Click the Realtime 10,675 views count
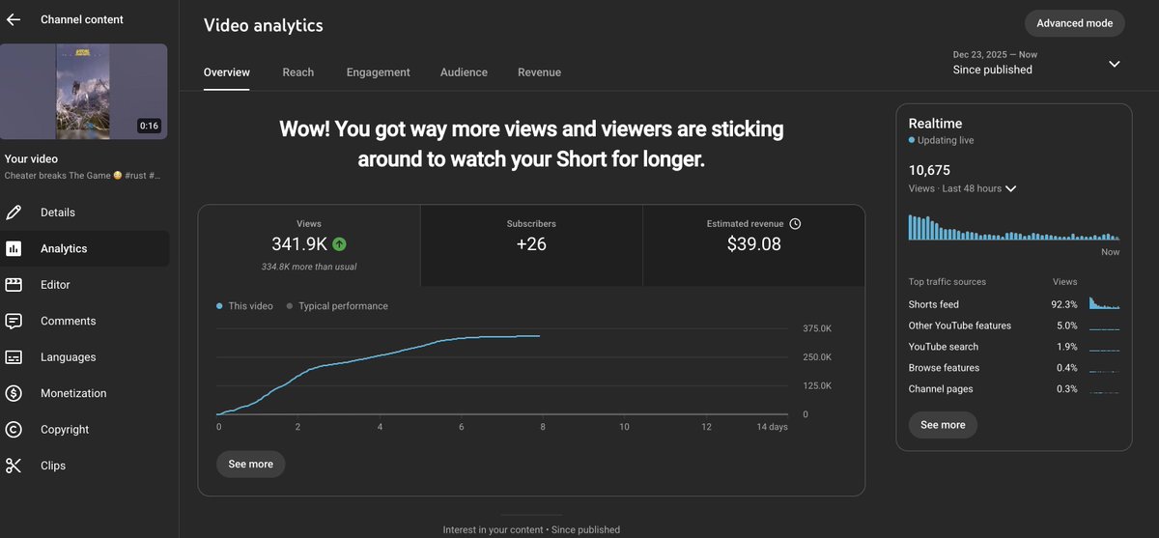1159x538 pixels. 929,170
